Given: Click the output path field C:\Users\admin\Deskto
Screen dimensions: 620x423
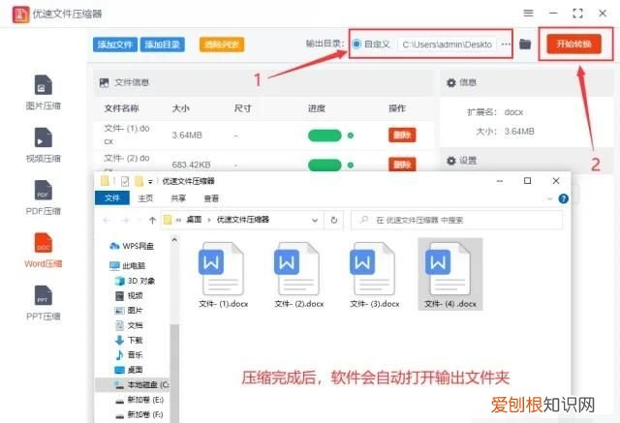Looking at the screenshot, I should click(x=448, y=45).
